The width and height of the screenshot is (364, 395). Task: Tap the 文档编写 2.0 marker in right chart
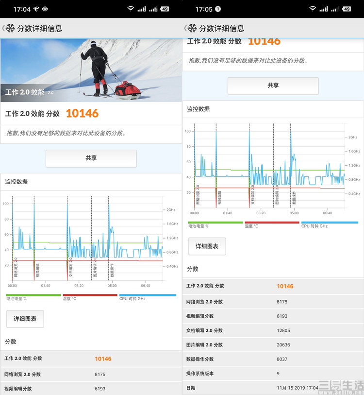249,166
